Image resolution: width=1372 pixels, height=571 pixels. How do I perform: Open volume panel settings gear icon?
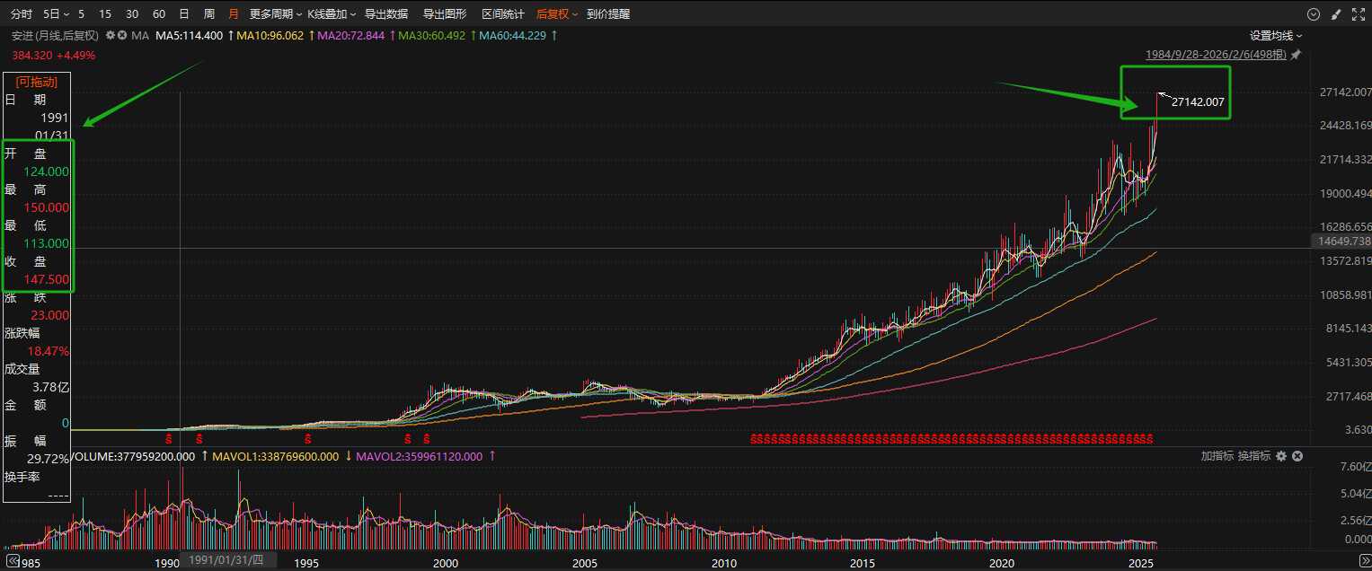1282,456
